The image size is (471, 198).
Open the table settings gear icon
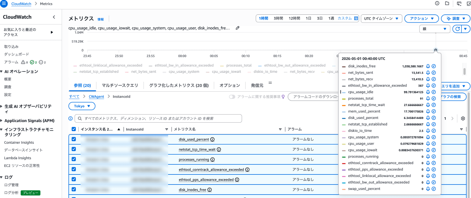click(x=463, y=118)
